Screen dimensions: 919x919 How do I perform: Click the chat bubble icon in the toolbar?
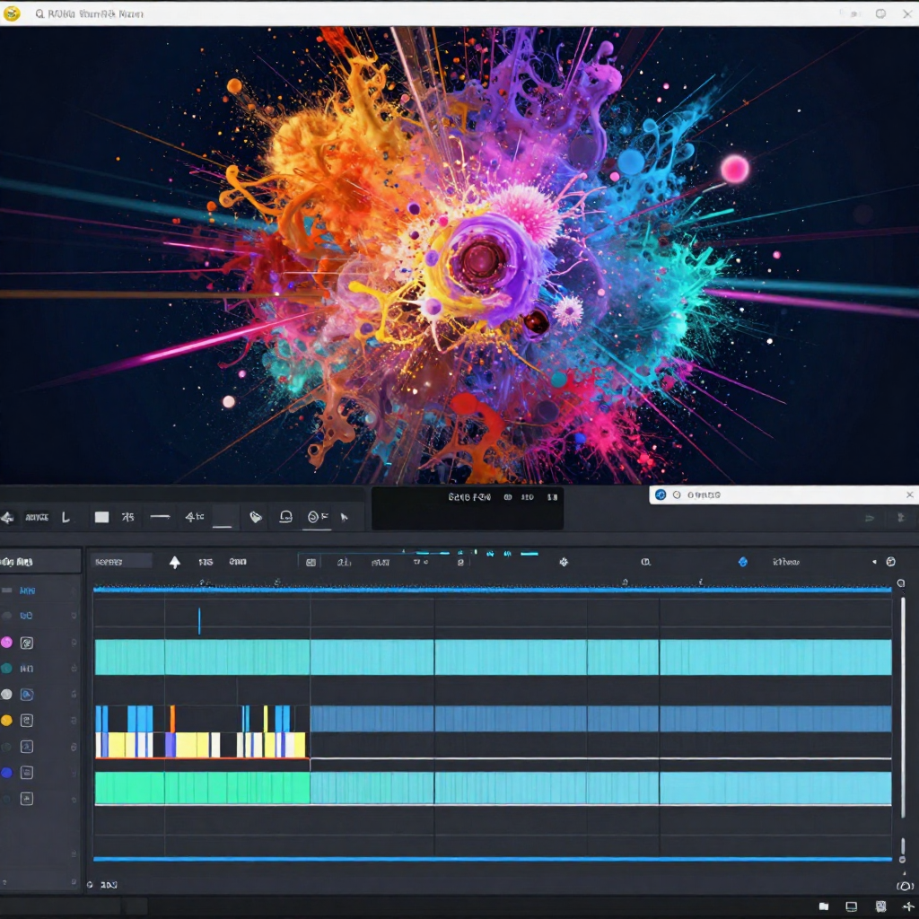(284, 517)
